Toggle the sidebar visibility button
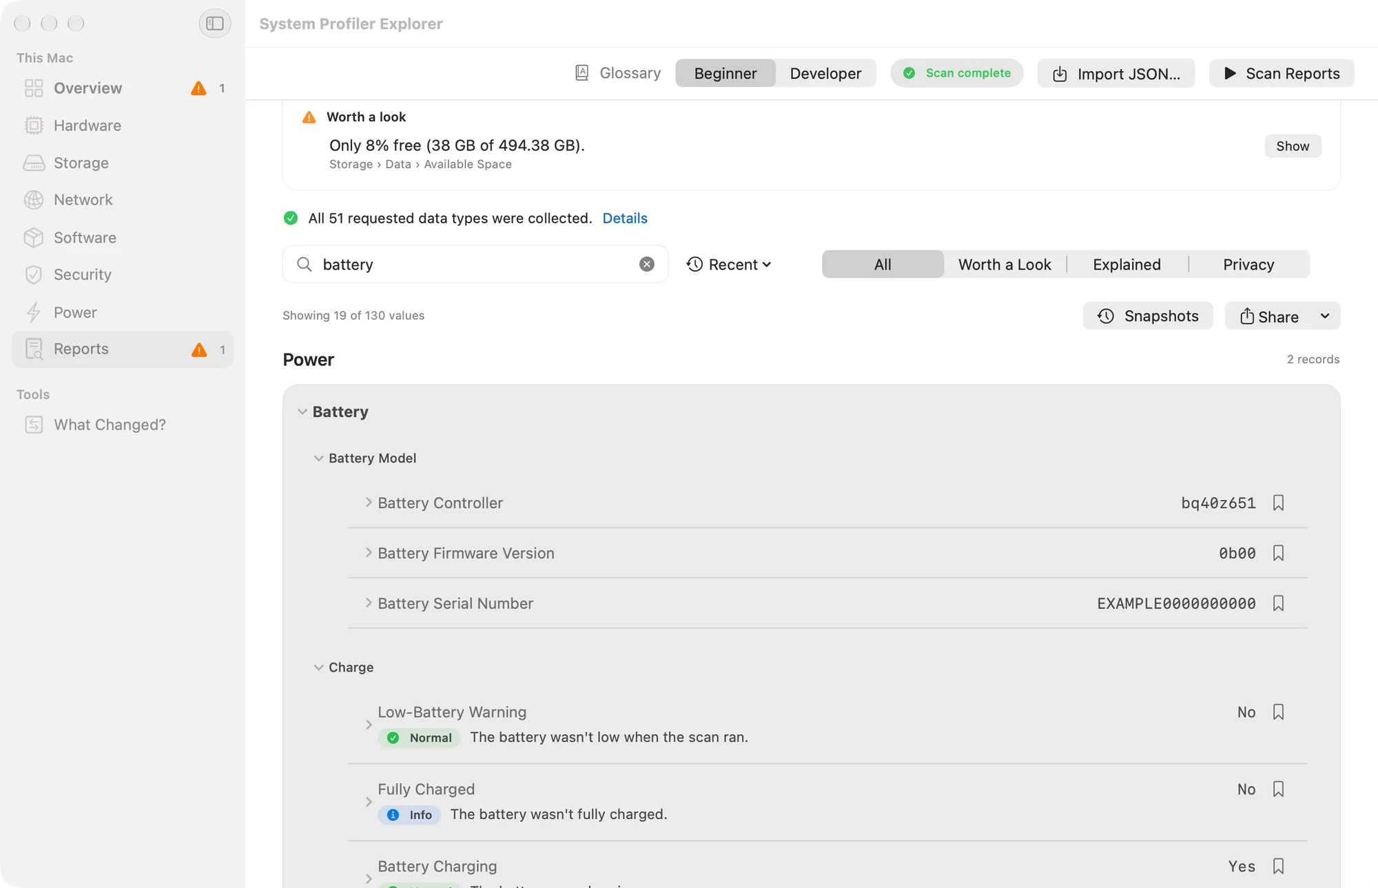1378x888 pixels. pyautogui.click(x=215, y=23)
